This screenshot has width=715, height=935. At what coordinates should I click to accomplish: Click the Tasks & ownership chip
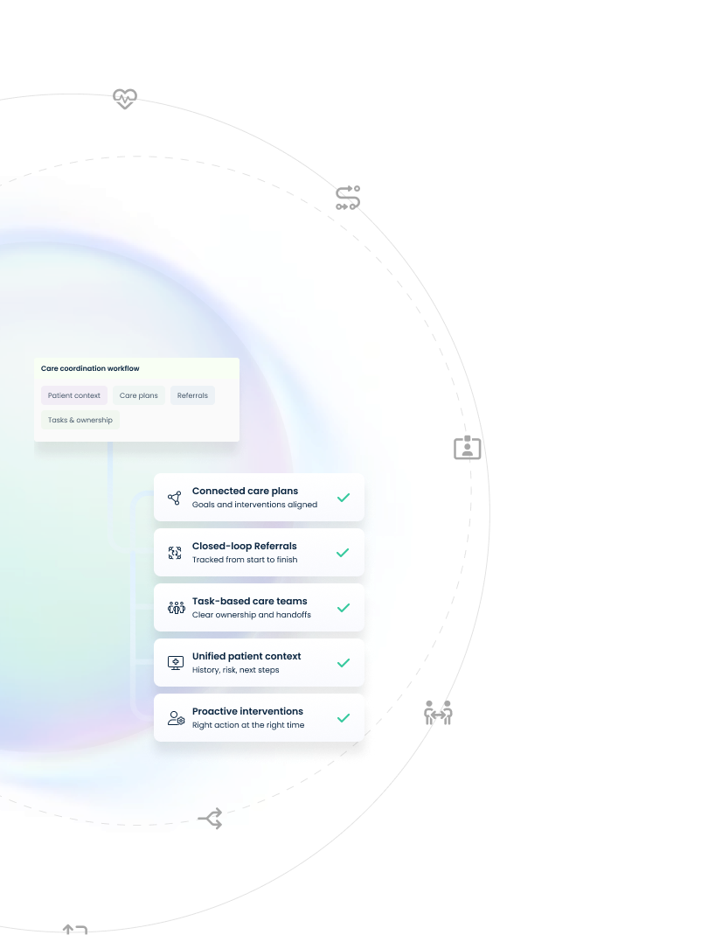(x=80, y=420)
